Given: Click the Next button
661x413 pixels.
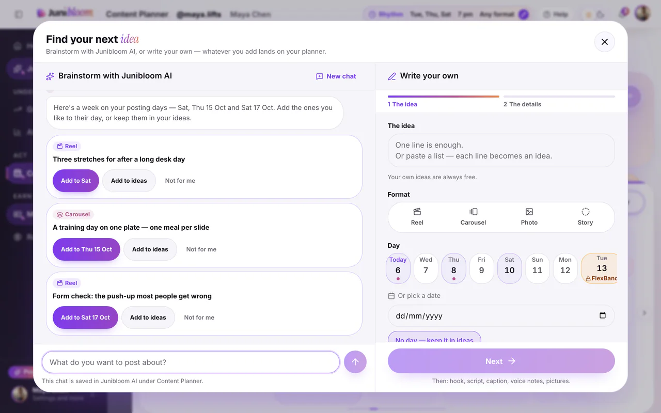Looking at the screenshot, I should tap(501, 361).
